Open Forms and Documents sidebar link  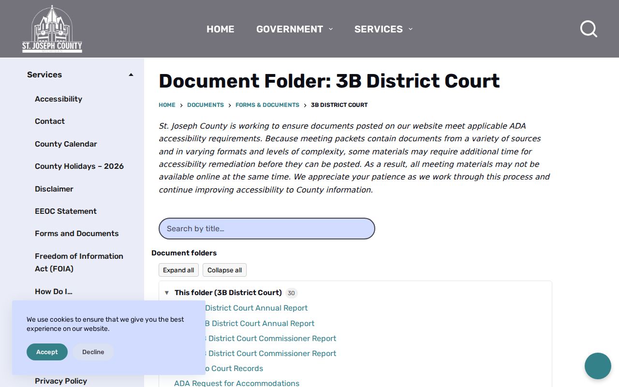point(77,234)
